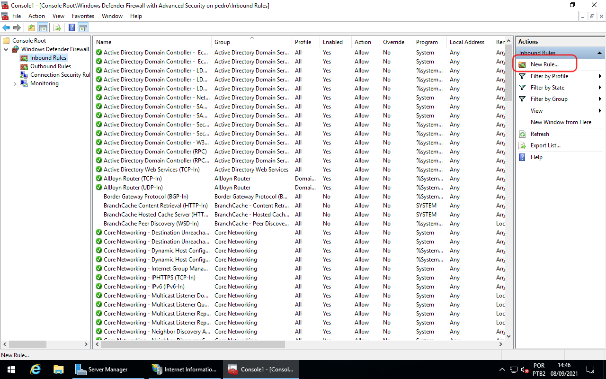Click Refresh in the Actions pane
The image size is (606, 379).
540,134
